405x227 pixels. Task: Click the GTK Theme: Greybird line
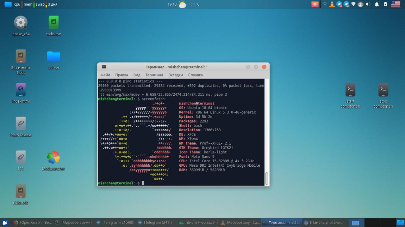(x=206, y=147)
